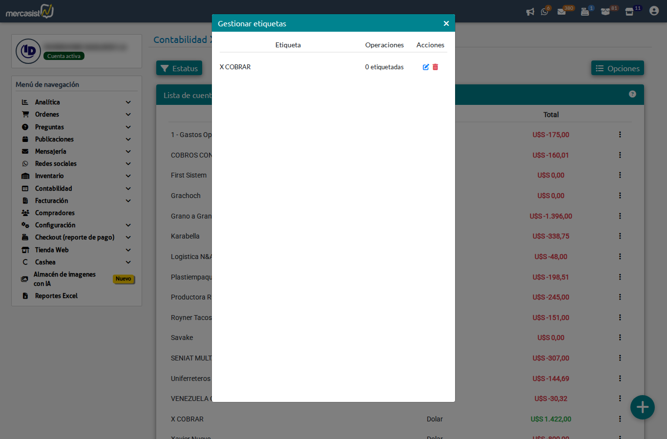
Task: Close the Gestionar etiquetas dialog
Action: point(446,23)
